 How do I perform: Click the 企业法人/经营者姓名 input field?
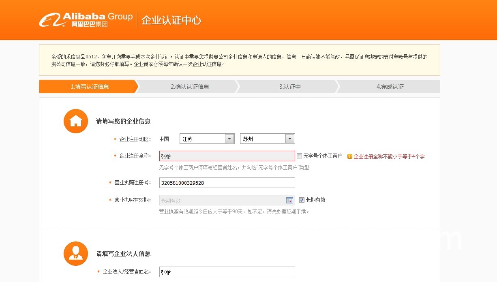(x=227, y=272)
